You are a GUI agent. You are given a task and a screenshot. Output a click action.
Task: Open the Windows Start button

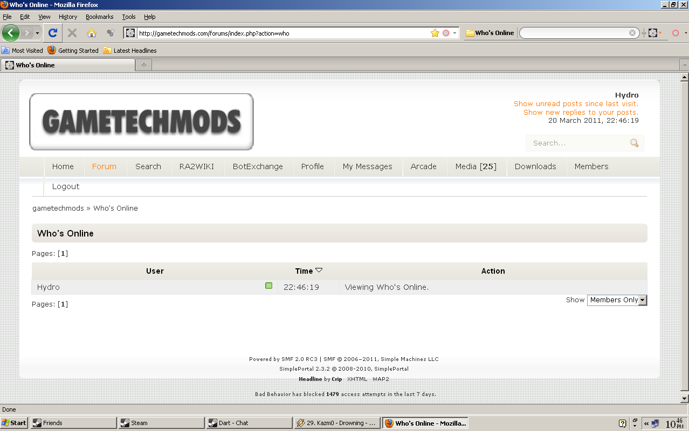click(x=14, y=423)
